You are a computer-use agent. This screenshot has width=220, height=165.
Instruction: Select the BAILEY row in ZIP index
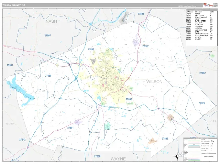click(199, 19)
